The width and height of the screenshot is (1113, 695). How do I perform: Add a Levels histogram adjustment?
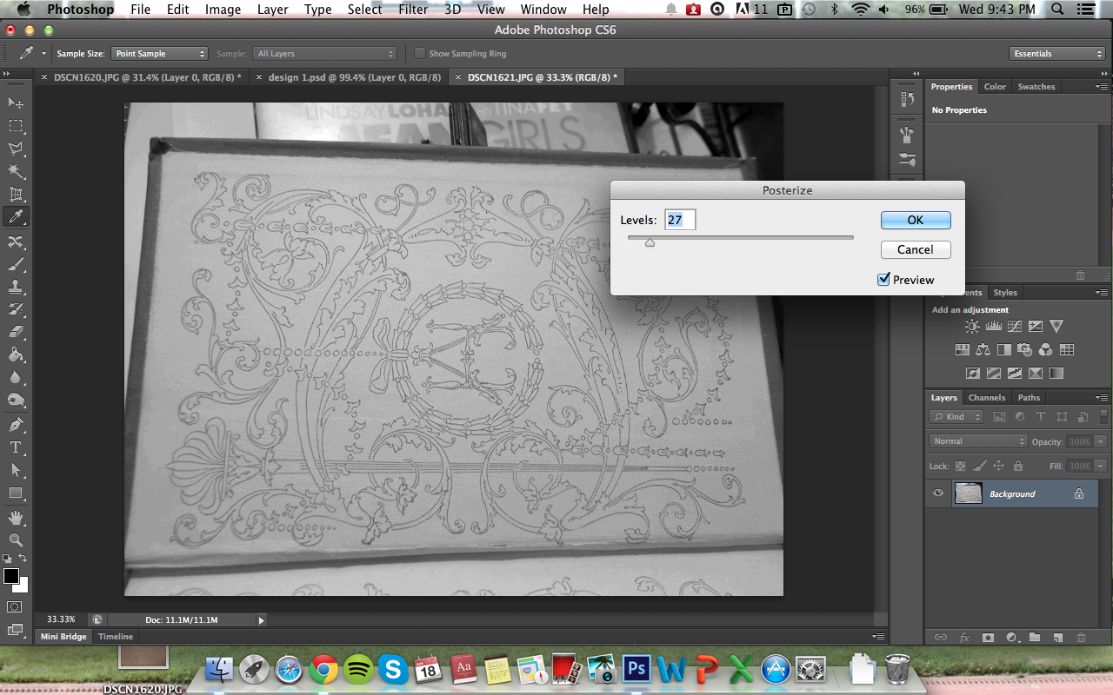click(994, 327)
